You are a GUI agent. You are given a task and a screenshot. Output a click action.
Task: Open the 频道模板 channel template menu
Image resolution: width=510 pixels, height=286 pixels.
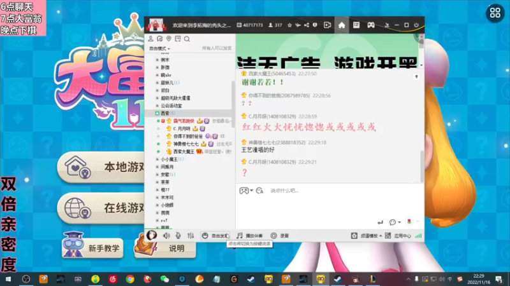pyautogui.click(x=367, y=236)
